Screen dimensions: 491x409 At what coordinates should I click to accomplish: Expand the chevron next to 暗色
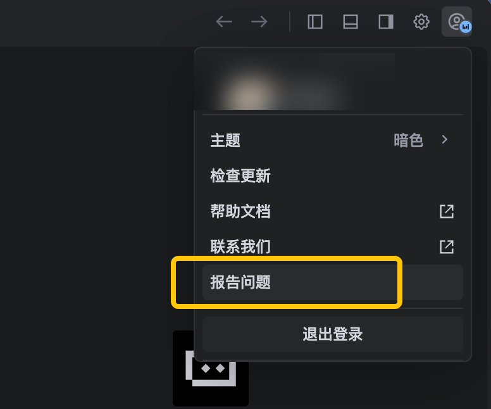[445, 140]
